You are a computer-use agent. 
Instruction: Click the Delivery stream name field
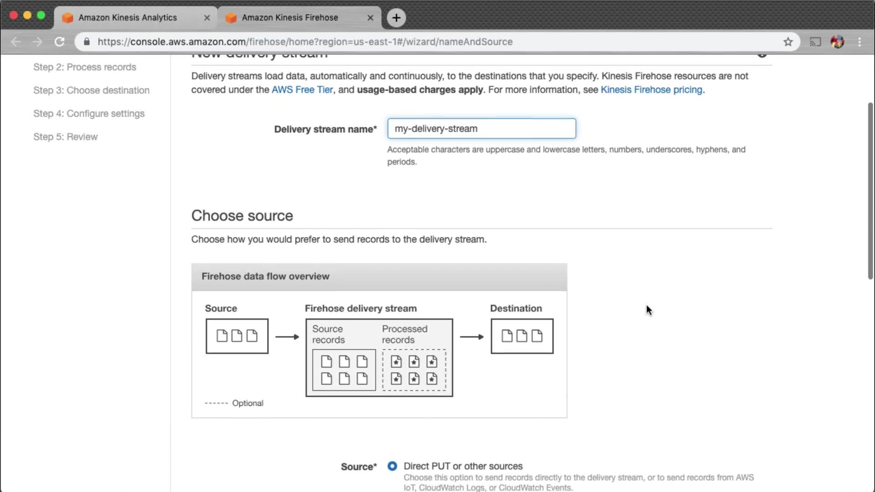(x=481, y=128)
